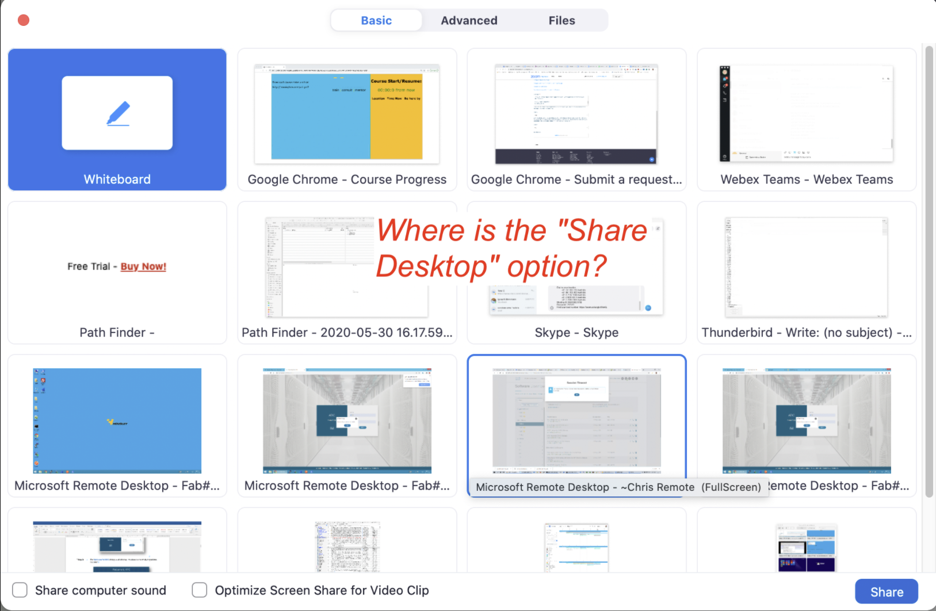
Task: Switch to the Advanced tab
Action: (469, 21)
